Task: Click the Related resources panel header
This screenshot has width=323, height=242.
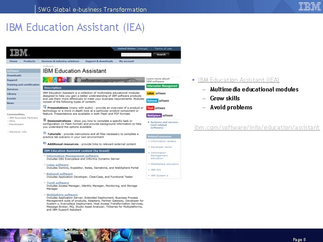Action: click(x=164, y=136)
